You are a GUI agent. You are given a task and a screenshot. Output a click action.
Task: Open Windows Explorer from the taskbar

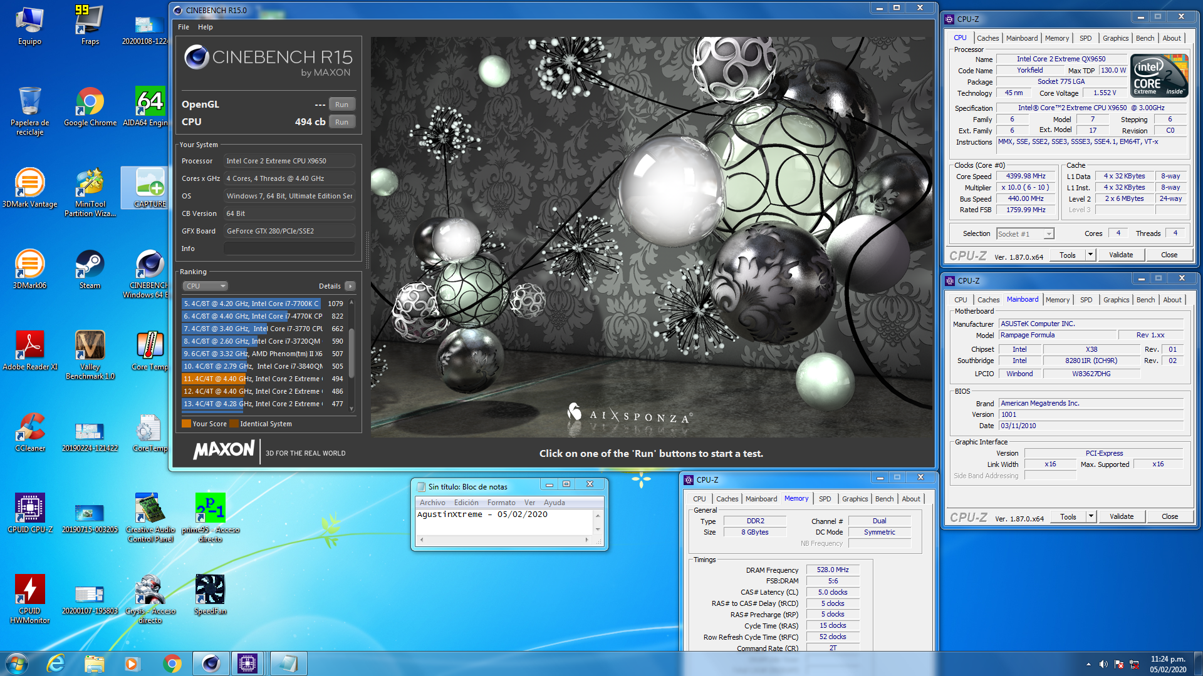[x=94, y=663]
